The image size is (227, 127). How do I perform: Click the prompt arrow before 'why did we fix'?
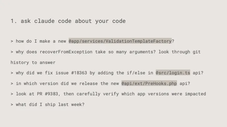point(12,73)
